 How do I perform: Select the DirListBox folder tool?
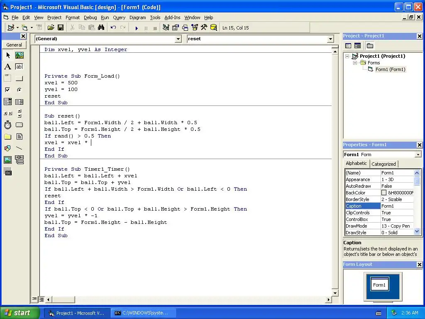8,136
